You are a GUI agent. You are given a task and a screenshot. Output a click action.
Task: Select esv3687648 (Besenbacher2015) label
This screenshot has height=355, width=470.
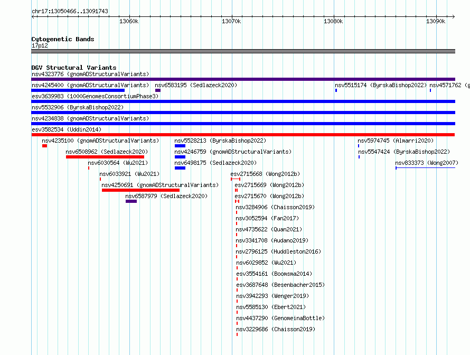pos(280,285)
